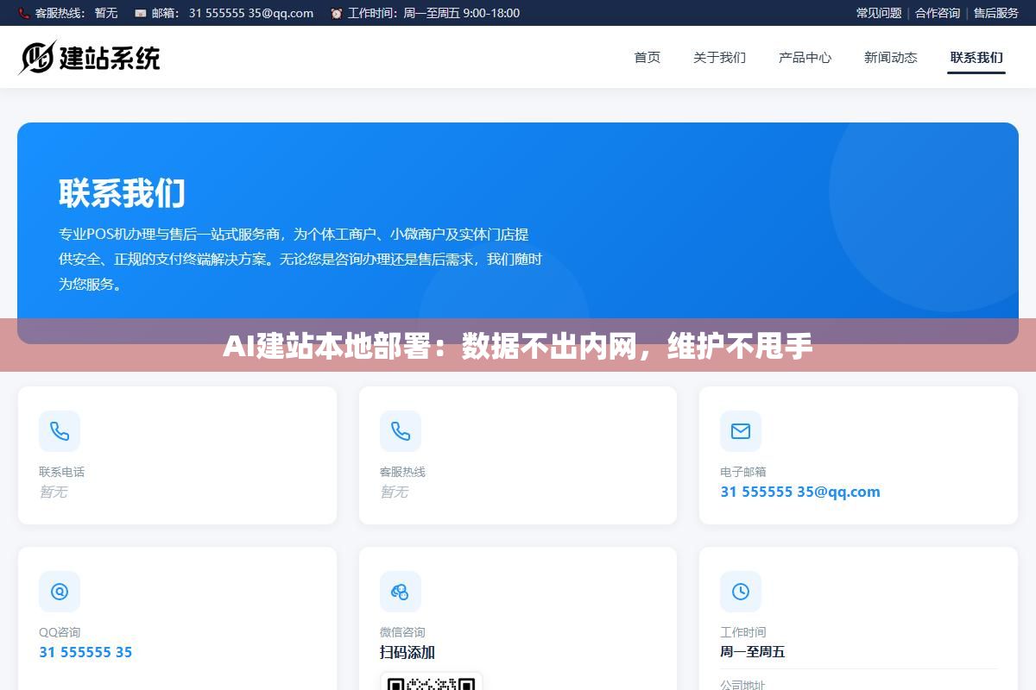Open the 关于我们 nav item

click(x=719, y=58)
